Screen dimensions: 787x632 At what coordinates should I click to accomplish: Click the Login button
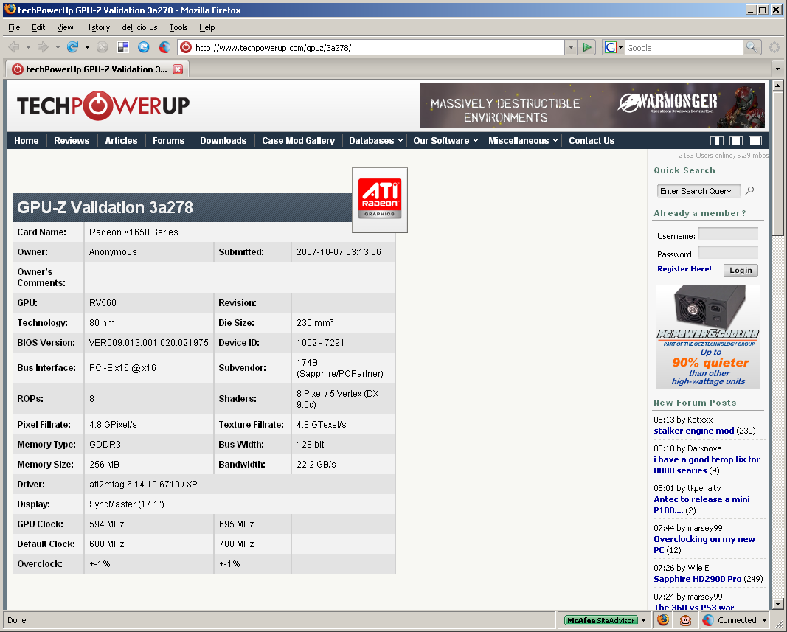point(741,270)
